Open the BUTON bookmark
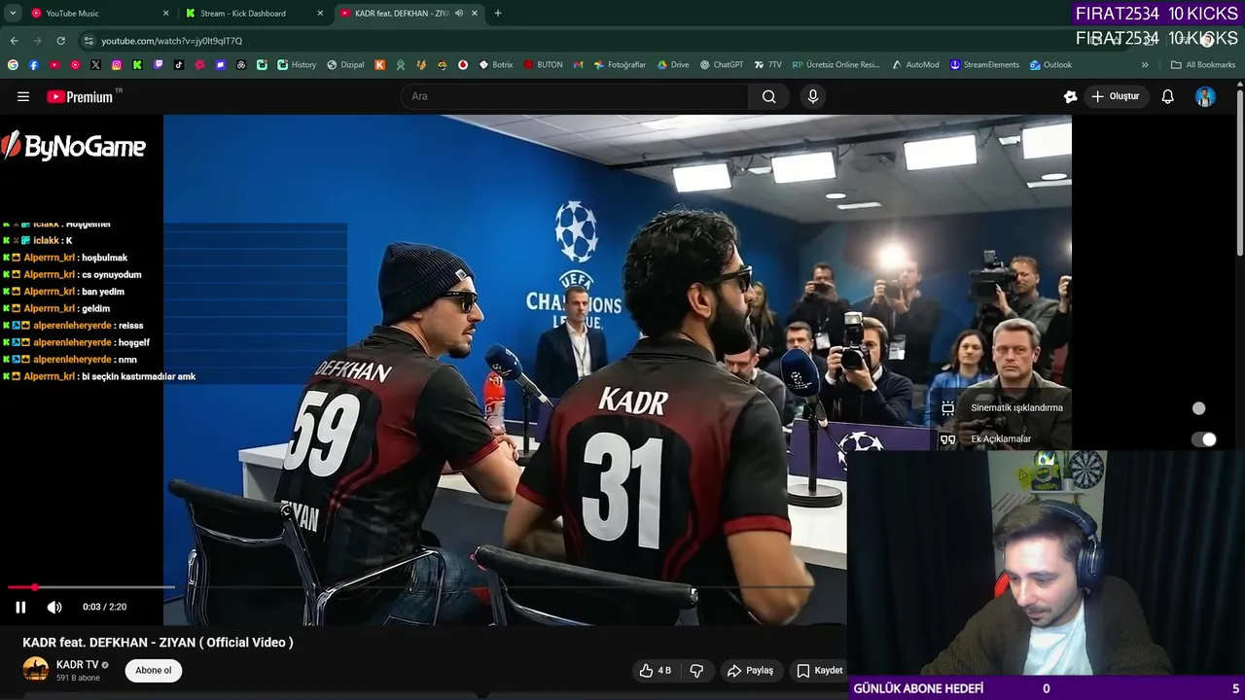The image size is (1245, 700). [x=543, y=65]
